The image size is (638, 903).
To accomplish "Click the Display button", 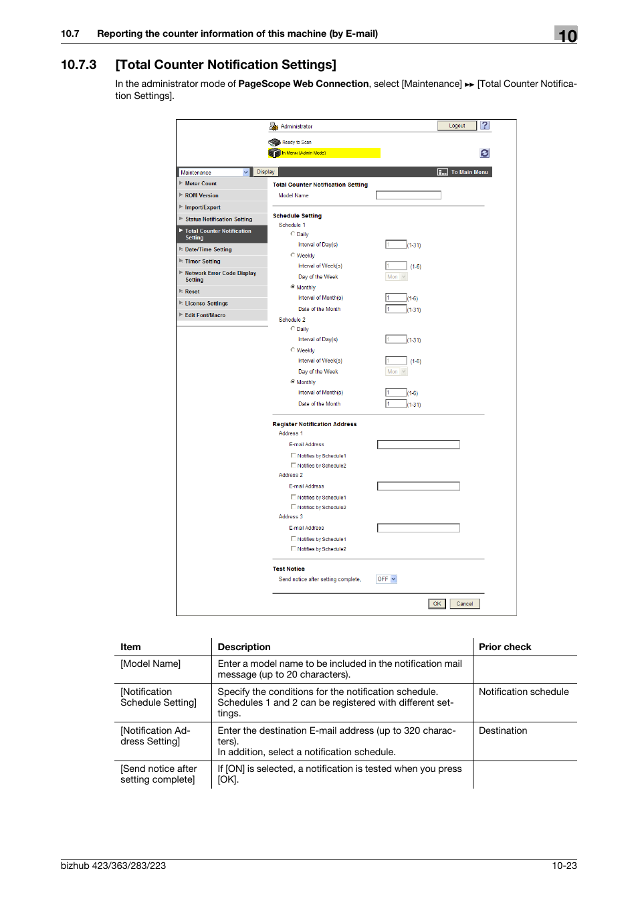I will click(x=265, y=172).
